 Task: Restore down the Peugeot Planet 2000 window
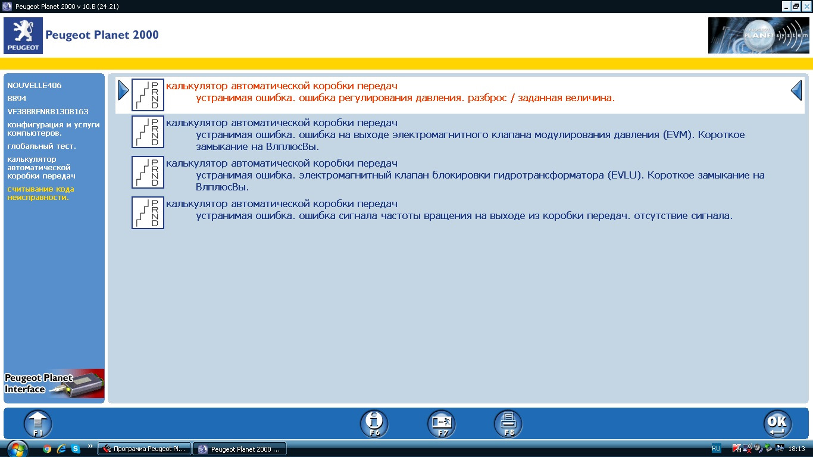tap(796, 5)
